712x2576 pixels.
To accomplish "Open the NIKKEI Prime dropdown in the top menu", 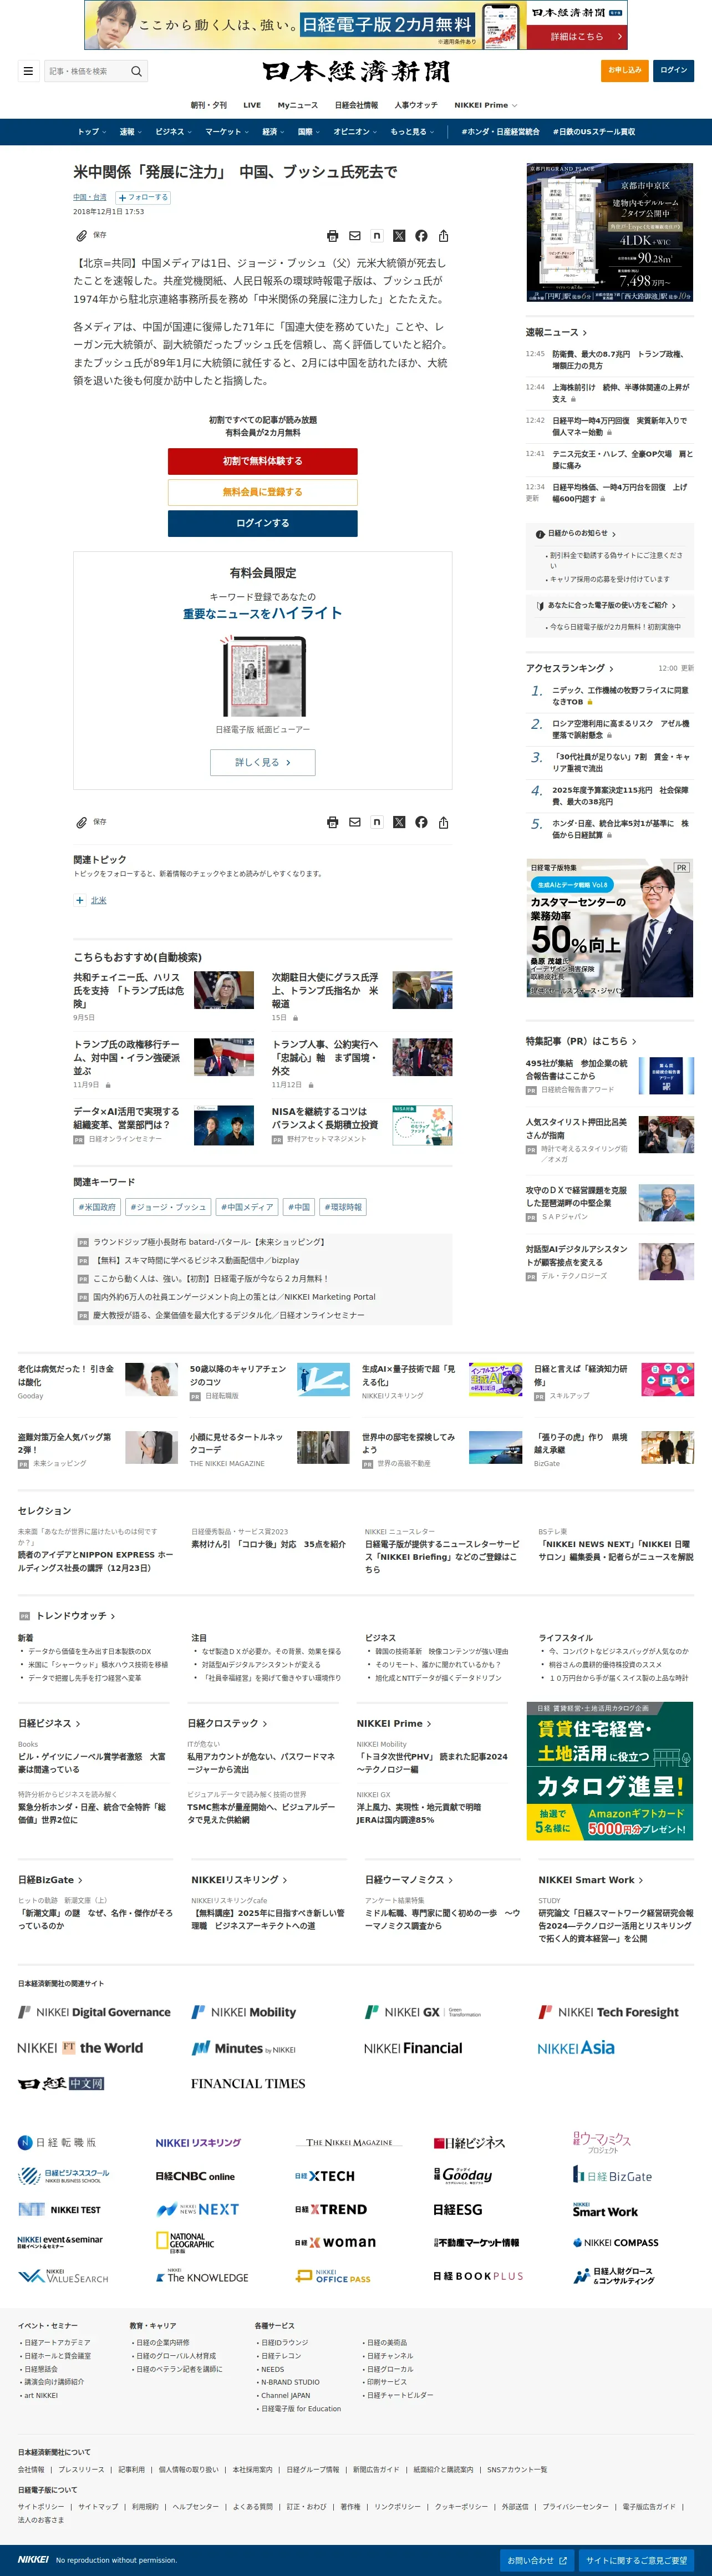I will coord(486,105).
